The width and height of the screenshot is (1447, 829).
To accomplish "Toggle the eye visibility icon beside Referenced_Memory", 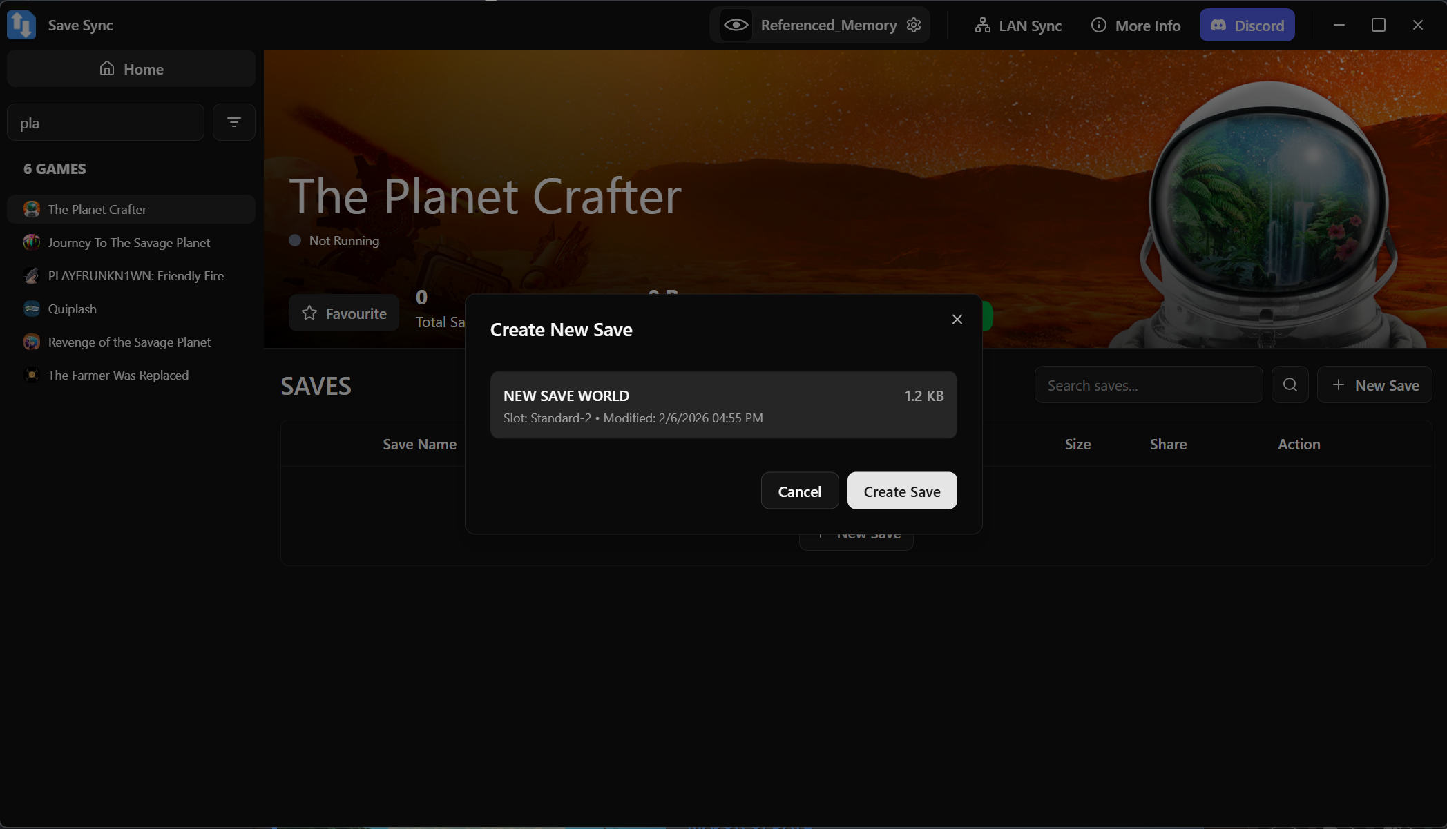I will pyautogui.click(x=736, y=26).
